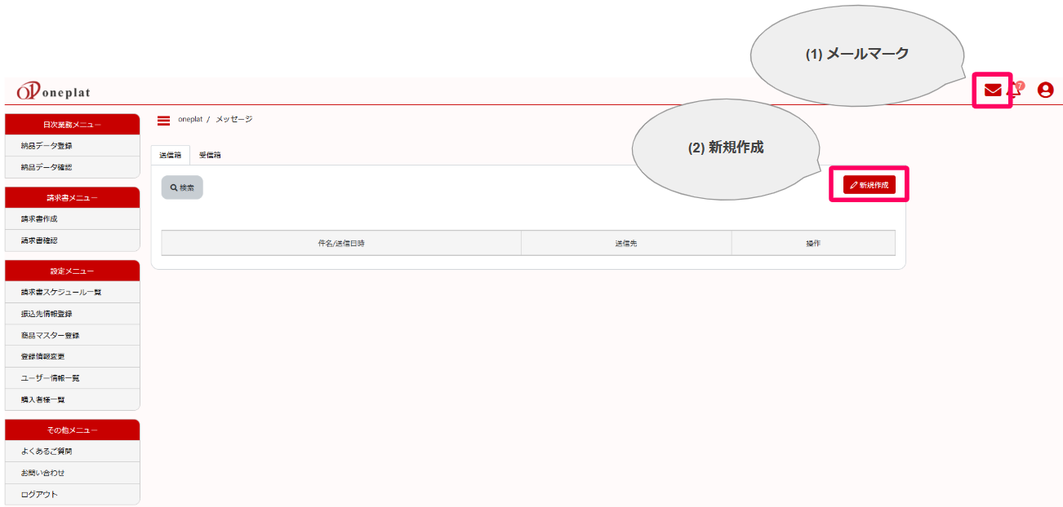Open the user account profile icon
The image size is (1063, 507).
click(1045, 90)
